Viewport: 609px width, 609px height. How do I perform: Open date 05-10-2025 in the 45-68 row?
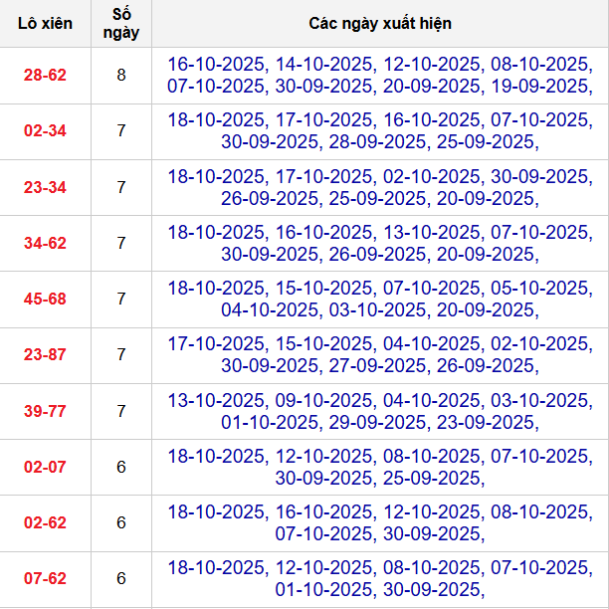539,288
